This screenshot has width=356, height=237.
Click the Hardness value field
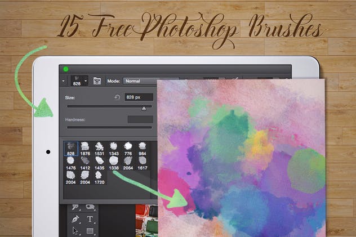pos(140,119)
